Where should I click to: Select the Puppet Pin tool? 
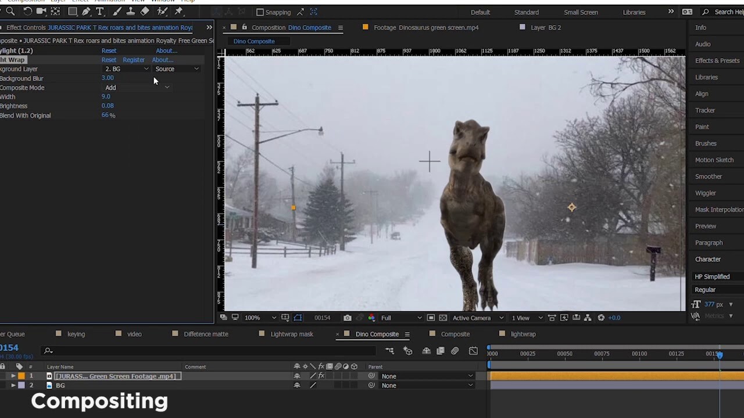point(178,11)
